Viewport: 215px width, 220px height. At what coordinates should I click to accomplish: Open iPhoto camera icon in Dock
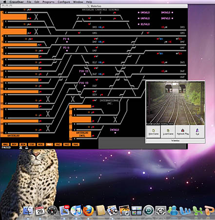(124, 211)
